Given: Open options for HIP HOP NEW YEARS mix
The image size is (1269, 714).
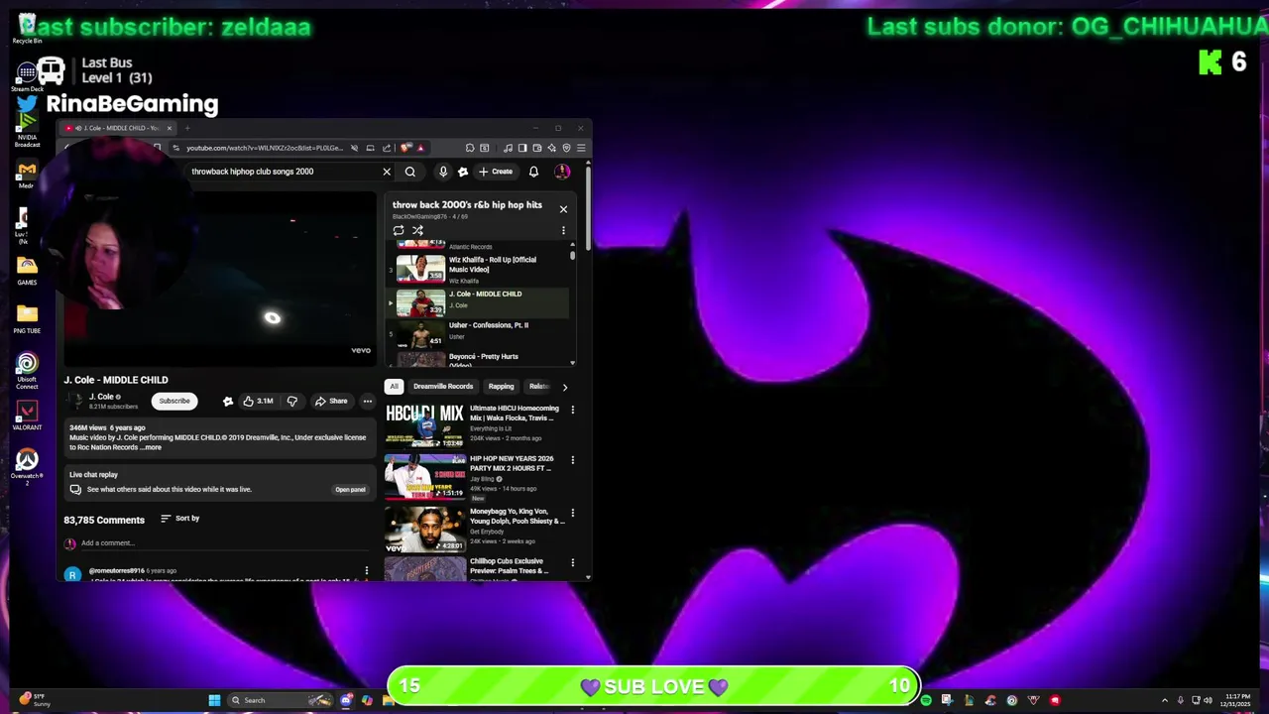Looking at the screenshot, I should pyautogui.click(x=572, y=460).
